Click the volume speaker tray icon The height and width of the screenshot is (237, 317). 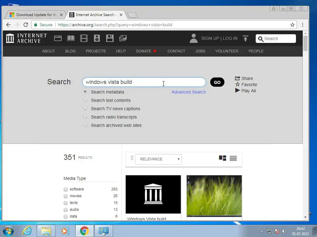pyautogui.click(x=284, y=231)
